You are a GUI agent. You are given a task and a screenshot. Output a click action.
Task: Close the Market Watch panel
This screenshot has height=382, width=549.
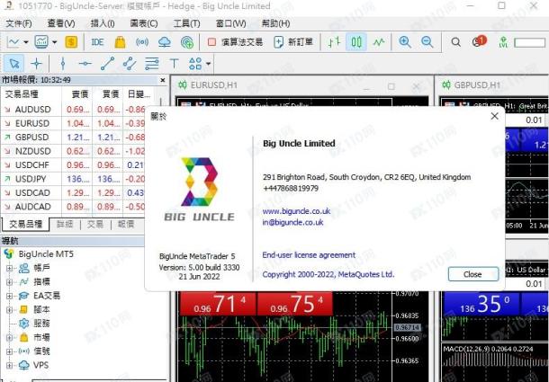coord(163,80)
